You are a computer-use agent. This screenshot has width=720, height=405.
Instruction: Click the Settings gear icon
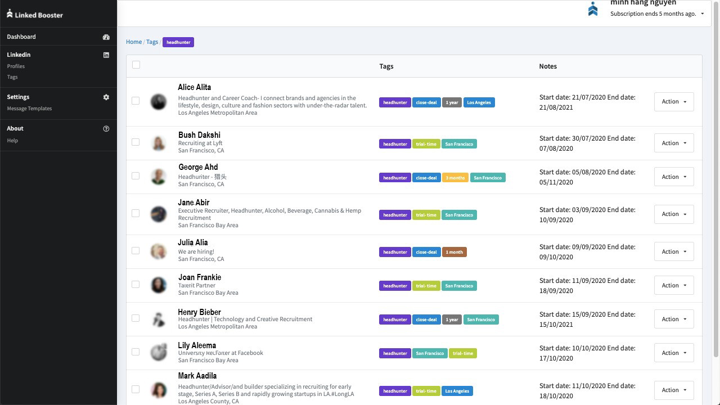coord(106,97)
